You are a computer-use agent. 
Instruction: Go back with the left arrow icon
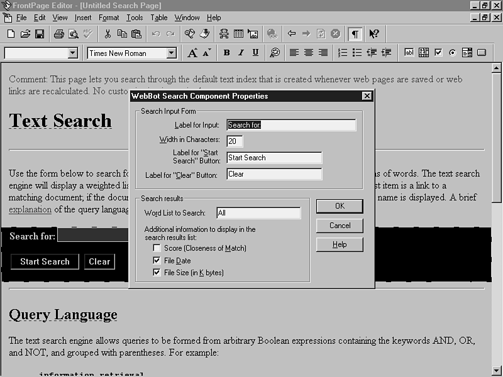[x=292, y=33]
